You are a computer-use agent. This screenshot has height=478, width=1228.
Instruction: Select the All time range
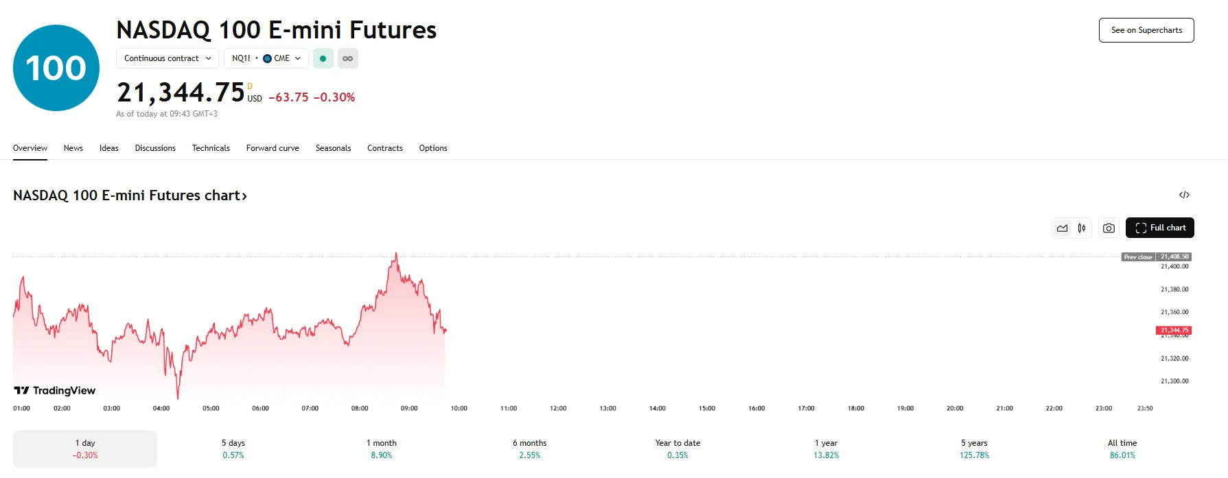(1122, 449)
